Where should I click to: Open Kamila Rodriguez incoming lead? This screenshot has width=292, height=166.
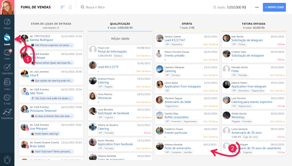point(41,40)
